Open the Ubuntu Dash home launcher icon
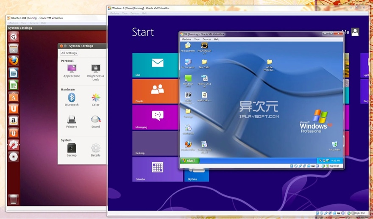 tap(13, 37)
